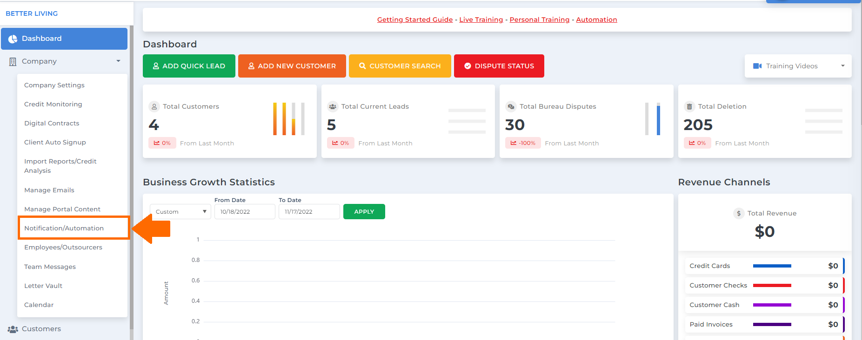Viewport: 862px width, 340px height.
Task: Click the Customer Cash purple bar
Action: pyautogui.click(x=772, y=305)
